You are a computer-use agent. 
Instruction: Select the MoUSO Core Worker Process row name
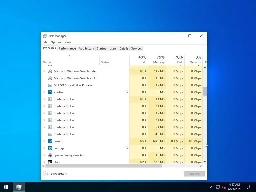[x=73, y=85]
